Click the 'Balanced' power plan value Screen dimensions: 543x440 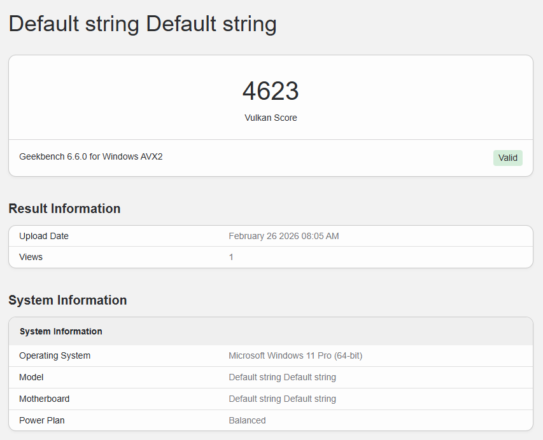247,420
